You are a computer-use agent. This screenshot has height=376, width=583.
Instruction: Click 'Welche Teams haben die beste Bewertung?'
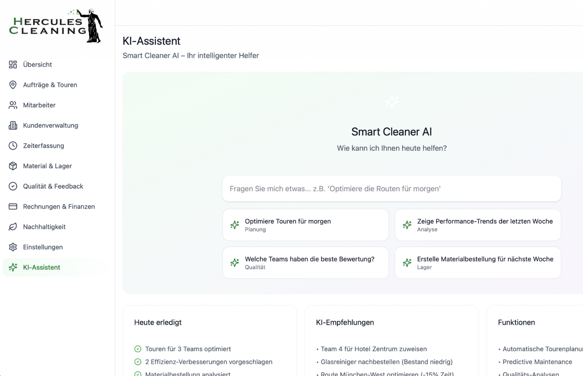point(305,263)
